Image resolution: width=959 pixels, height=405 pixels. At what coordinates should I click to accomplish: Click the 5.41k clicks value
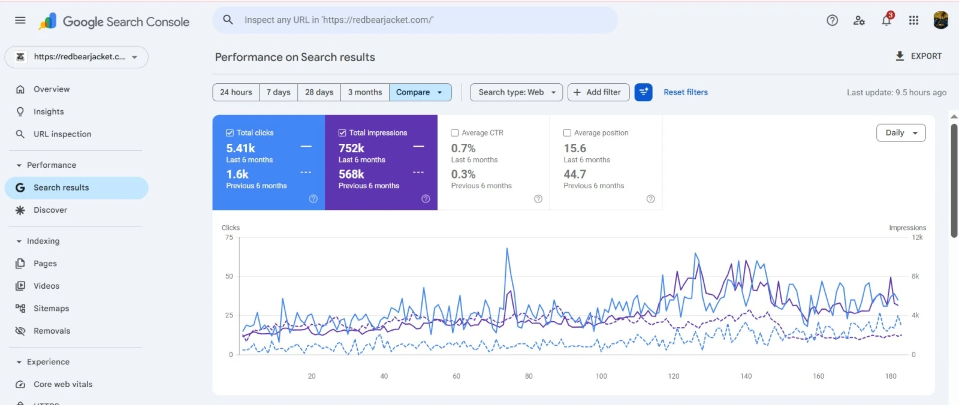240,149
